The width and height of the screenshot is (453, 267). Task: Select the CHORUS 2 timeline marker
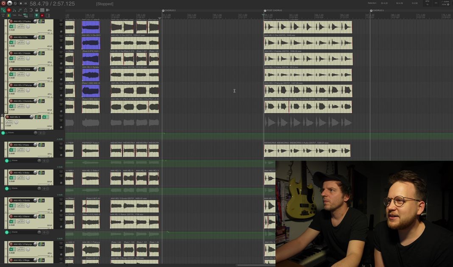164,11
